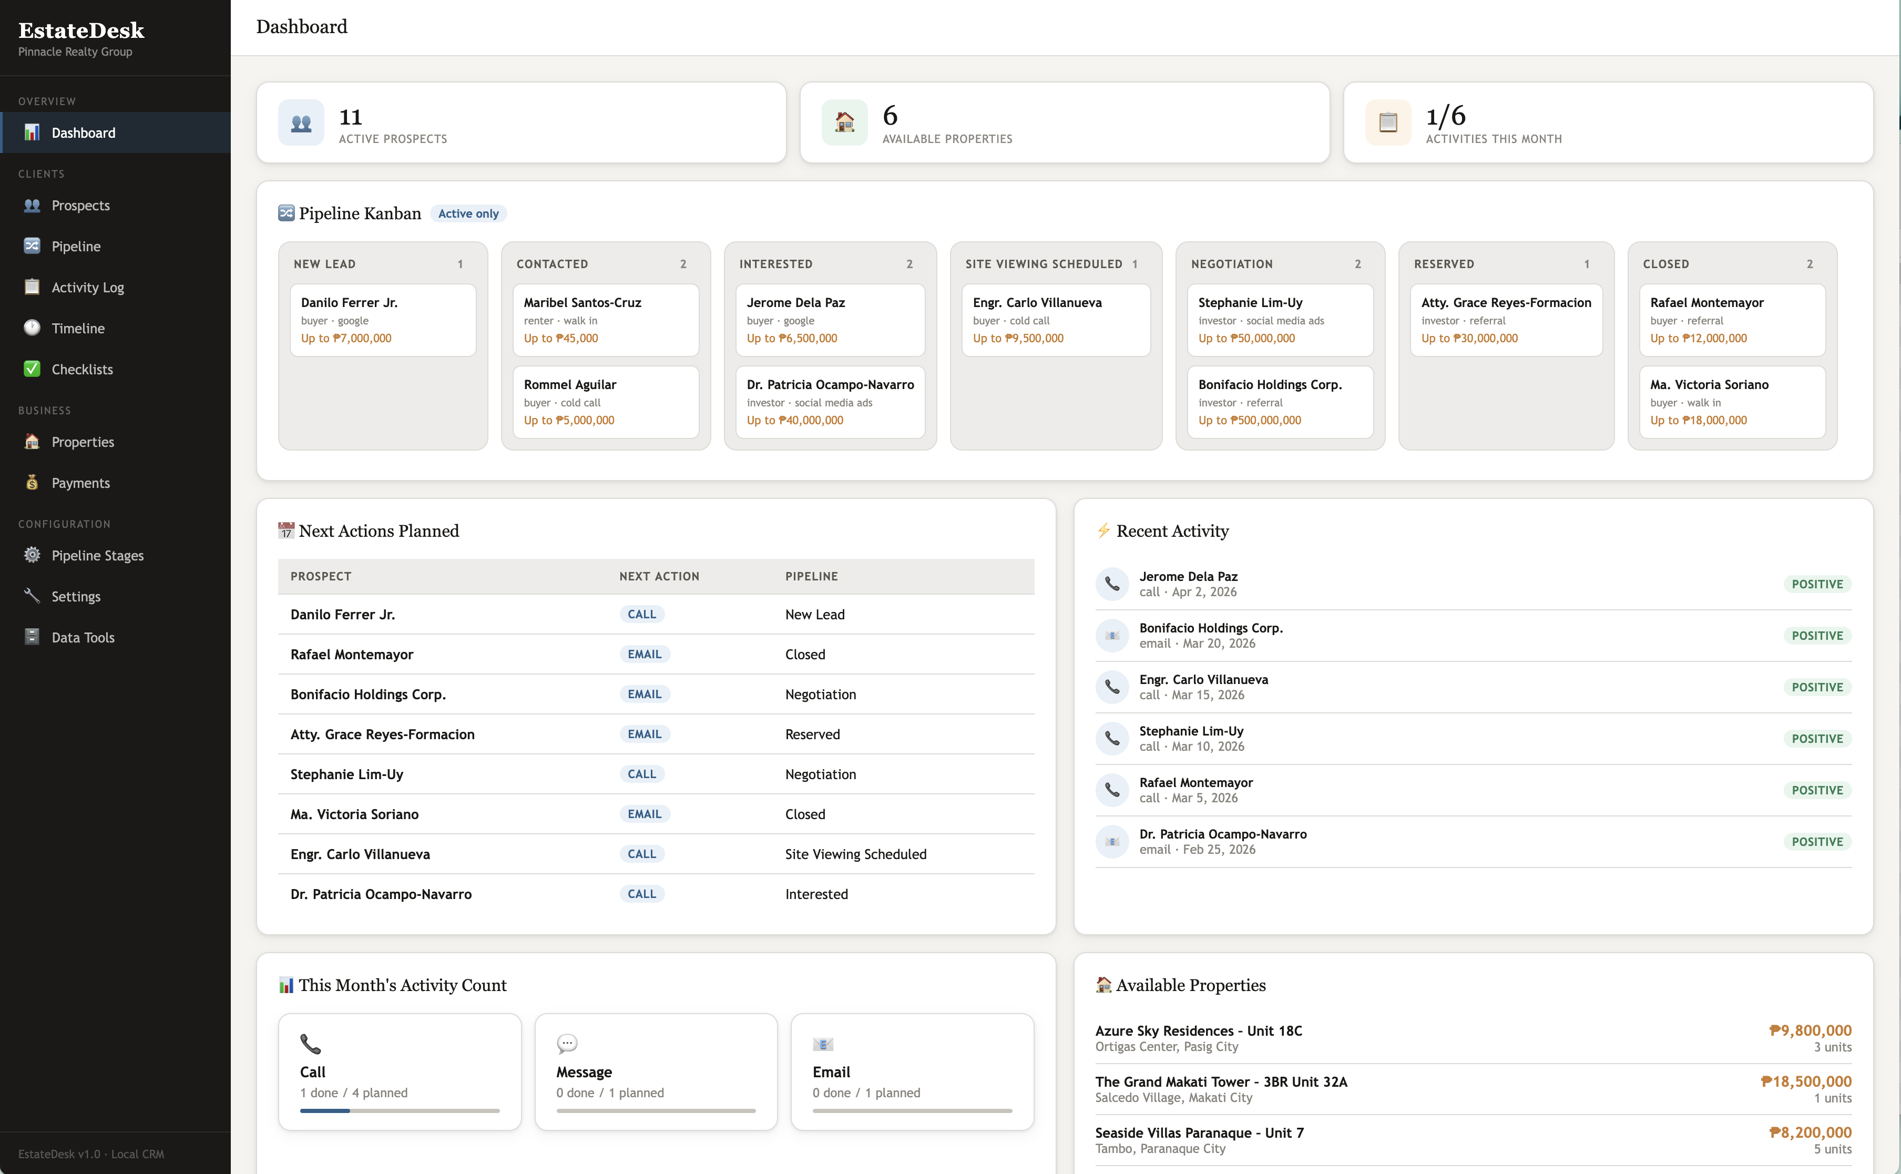
Task: Click the Prospects people icon in sidebar
Action: 32,206
